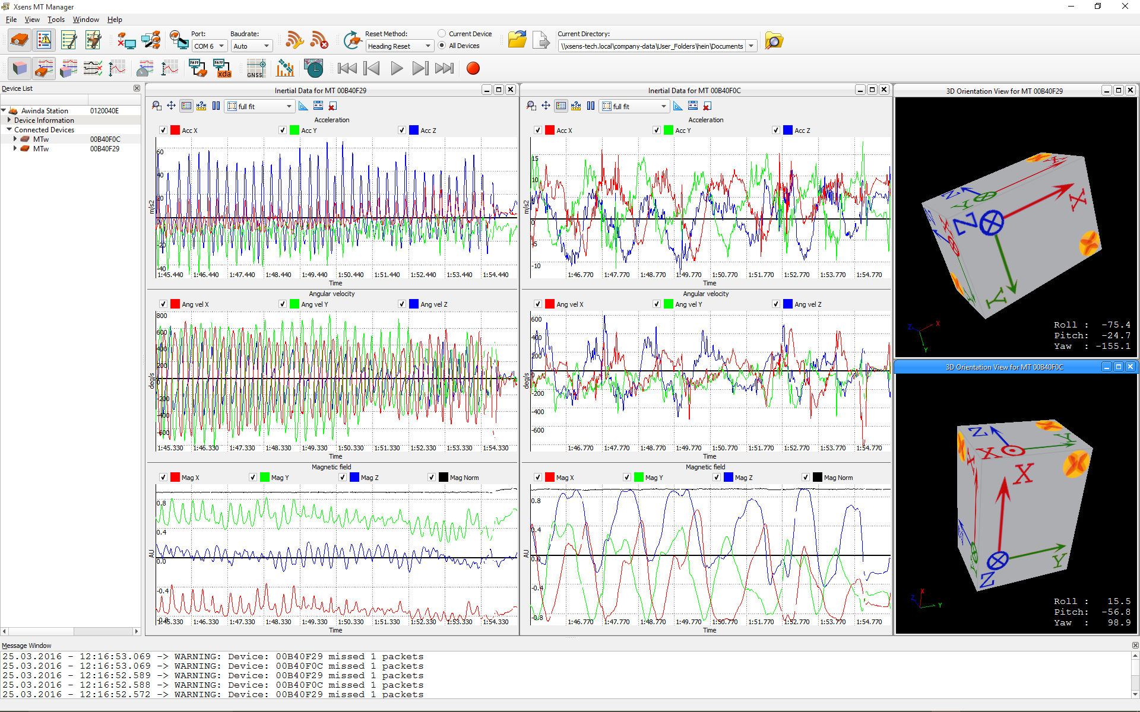Open the Tools menu
The image size is (1140, 712).
tap(56, 20)
